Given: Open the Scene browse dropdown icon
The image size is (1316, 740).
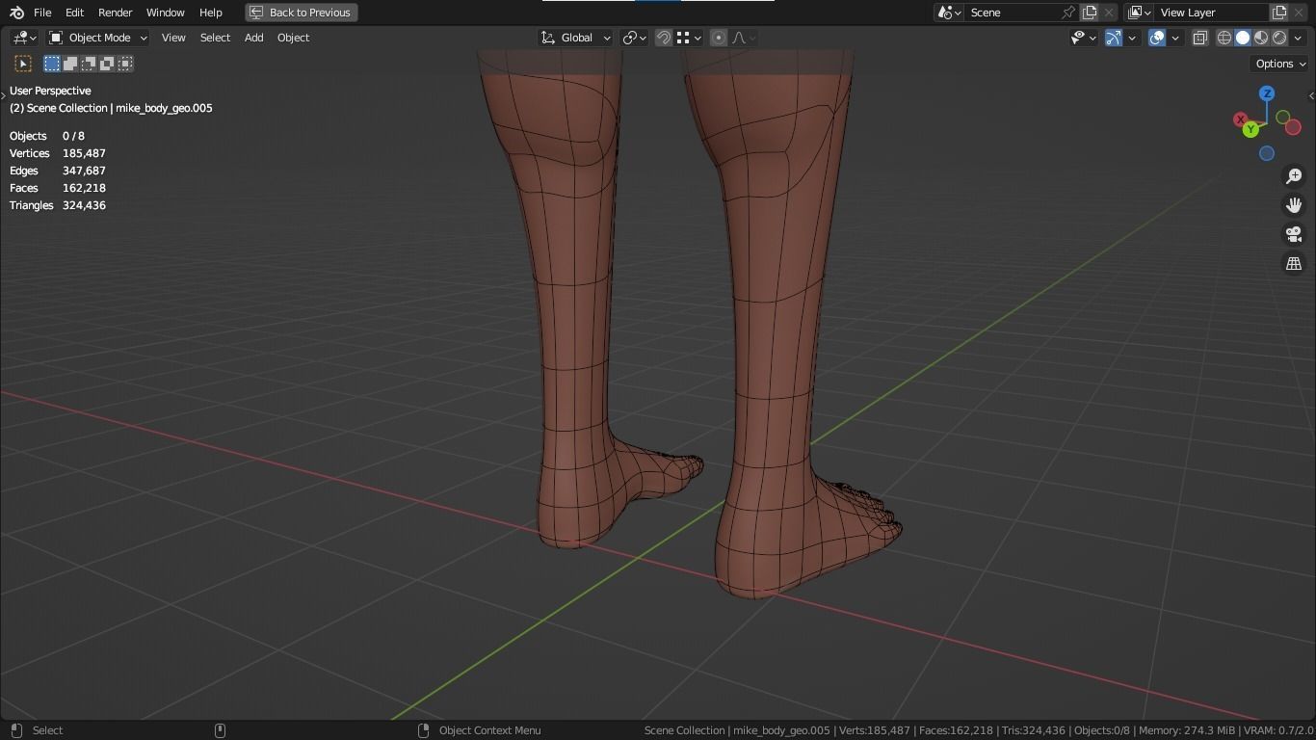Looking at the screenshot, I should click(950, 13).
